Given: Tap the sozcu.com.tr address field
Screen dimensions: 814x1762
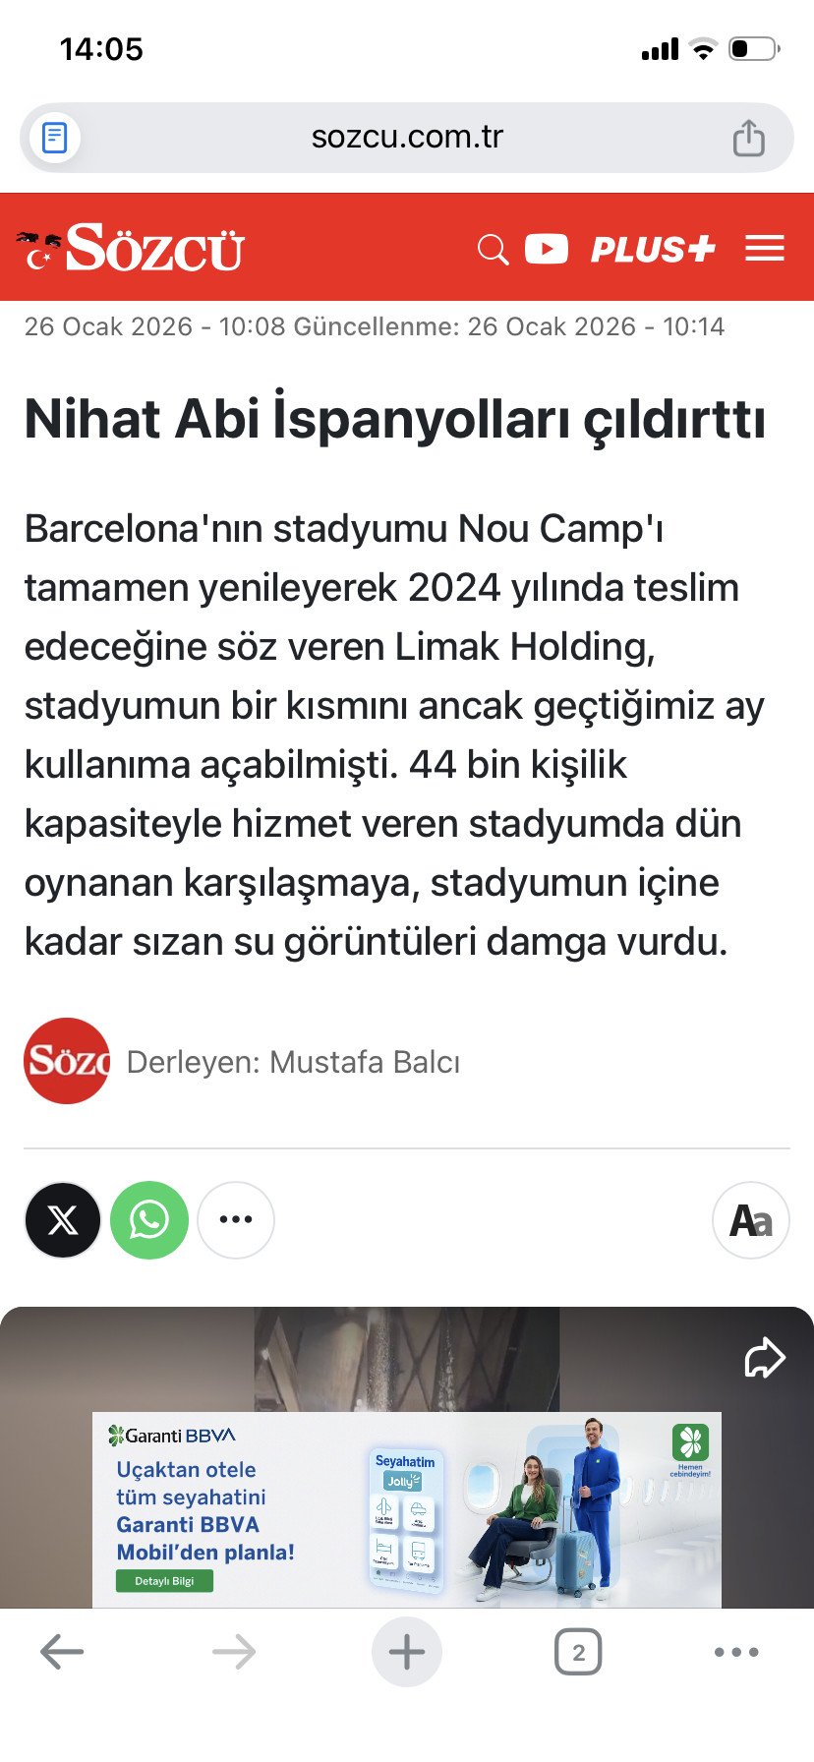Looking at the screenshot, I should tap(407, 138).
